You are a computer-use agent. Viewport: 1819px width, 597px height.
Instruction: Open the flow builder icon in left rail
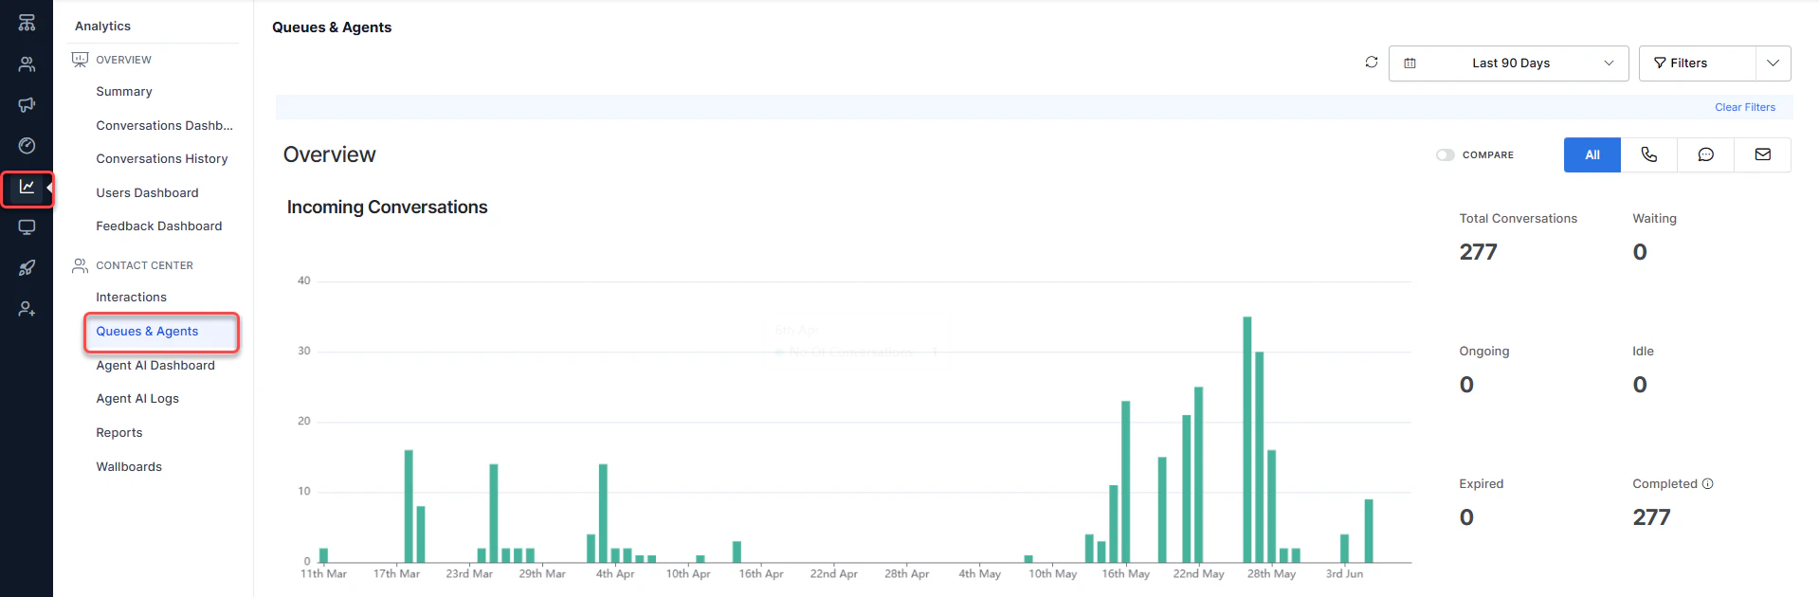click(x=27, y=23)
